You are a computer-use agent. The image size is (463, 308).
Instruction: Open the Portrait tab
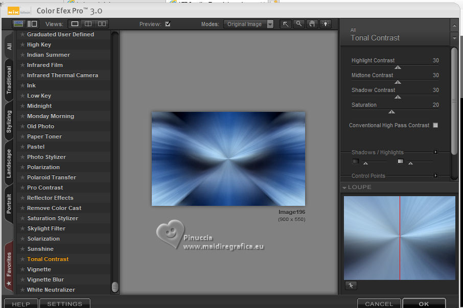[x=9, y=204]
